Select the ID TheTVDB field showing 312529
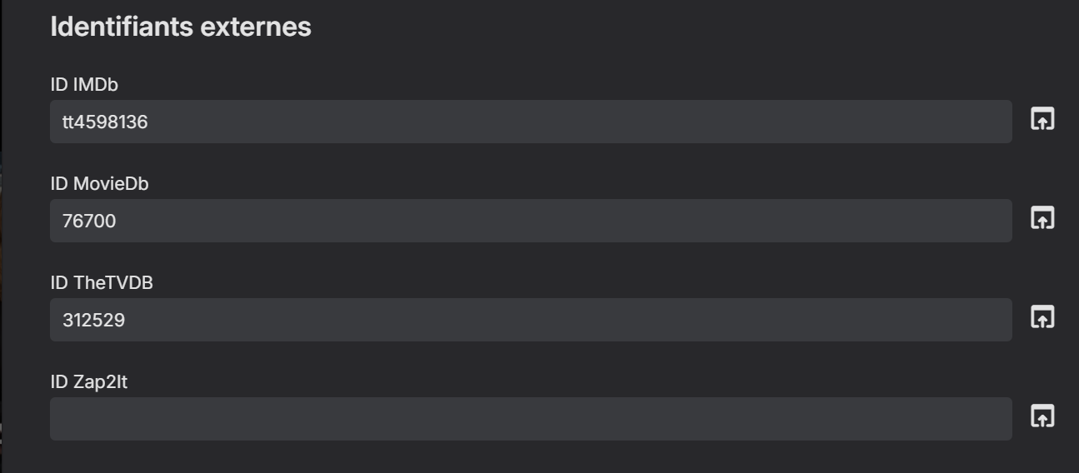The image size is (1079, 473). pyautogui.click(x=531, y=320)
